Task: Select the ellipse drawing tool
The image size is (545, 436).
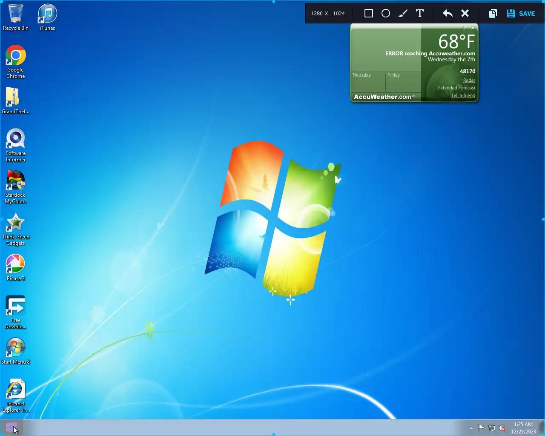Action: [x=386, y=14]
